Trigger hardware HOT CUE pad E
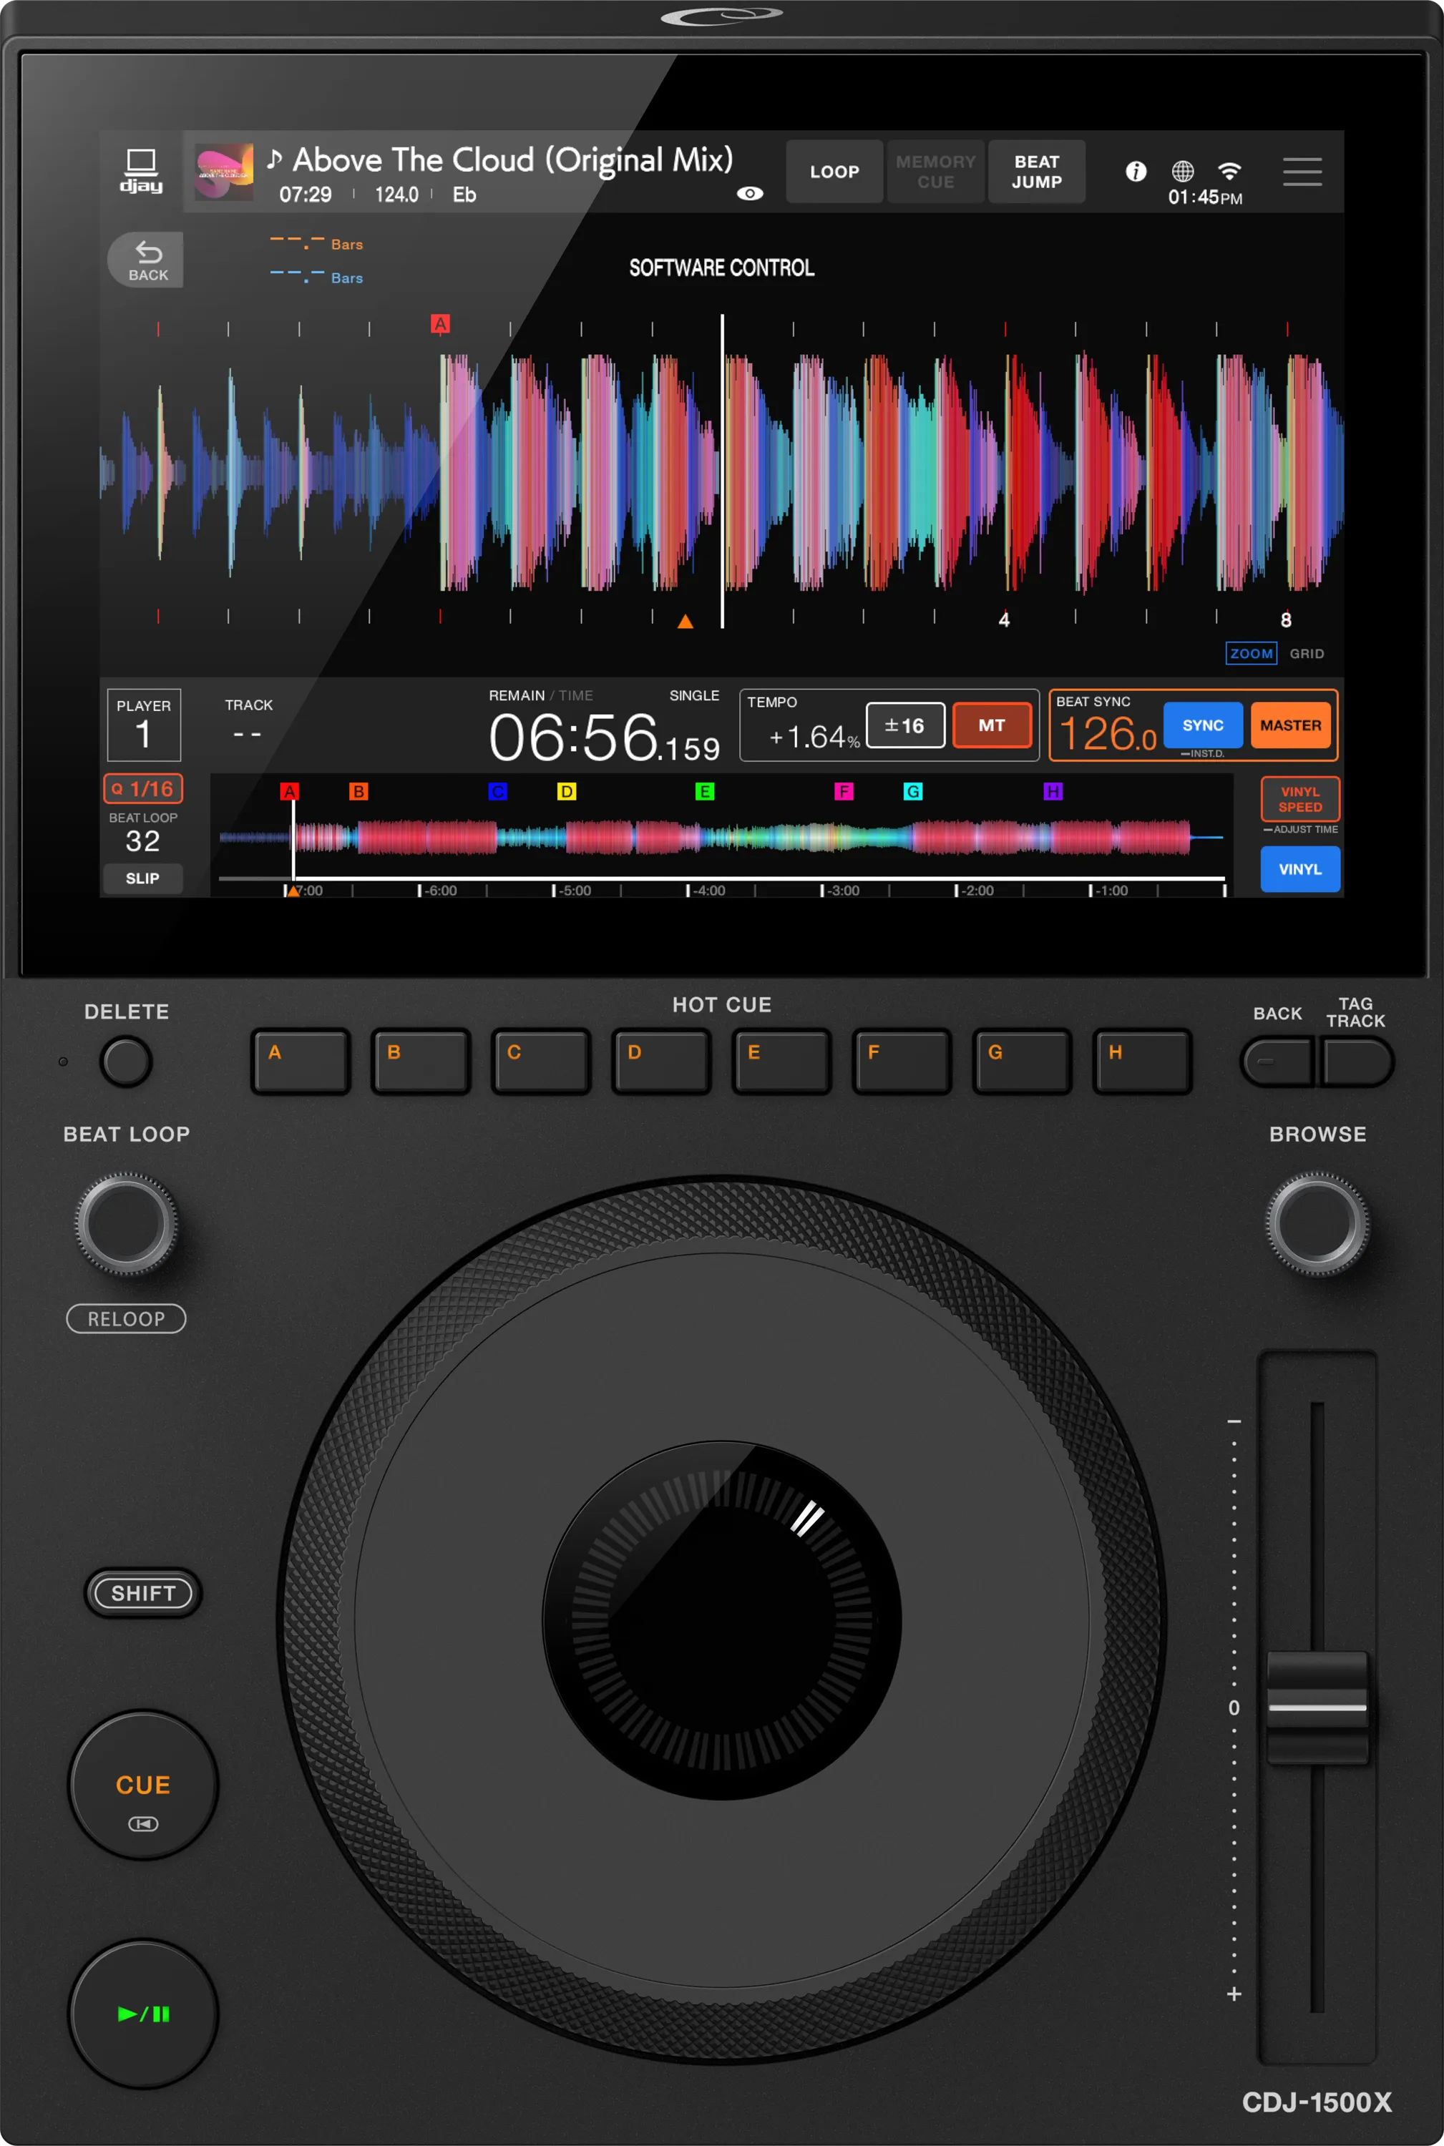Screen dimensions: 1444x2146 (782, 1062)
